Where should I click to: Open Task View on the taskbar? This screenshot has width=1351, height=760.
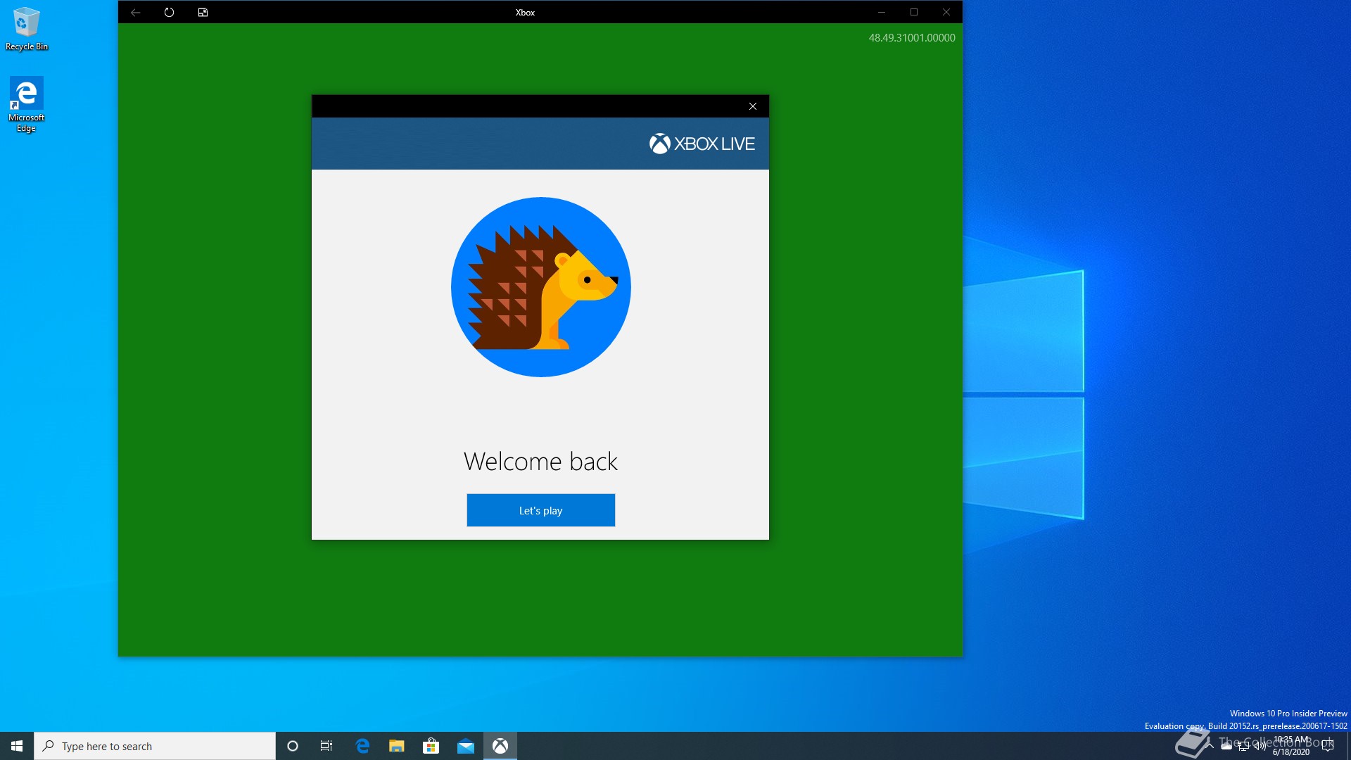(x=326, y=746)
